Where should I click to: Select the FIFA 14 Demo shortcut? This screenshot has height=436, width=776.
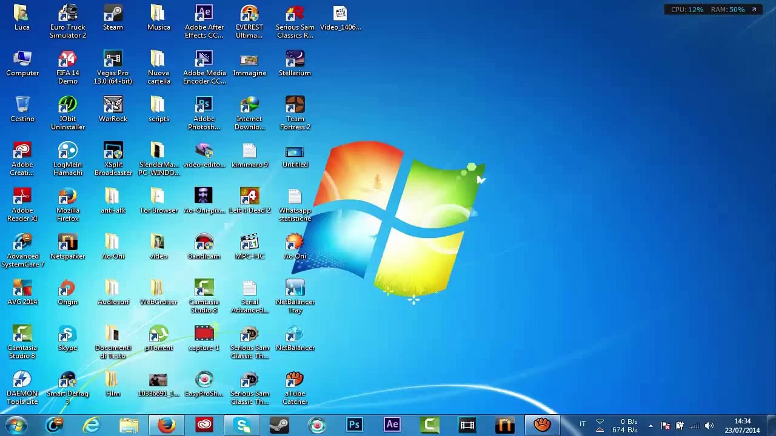click(67, 67)
